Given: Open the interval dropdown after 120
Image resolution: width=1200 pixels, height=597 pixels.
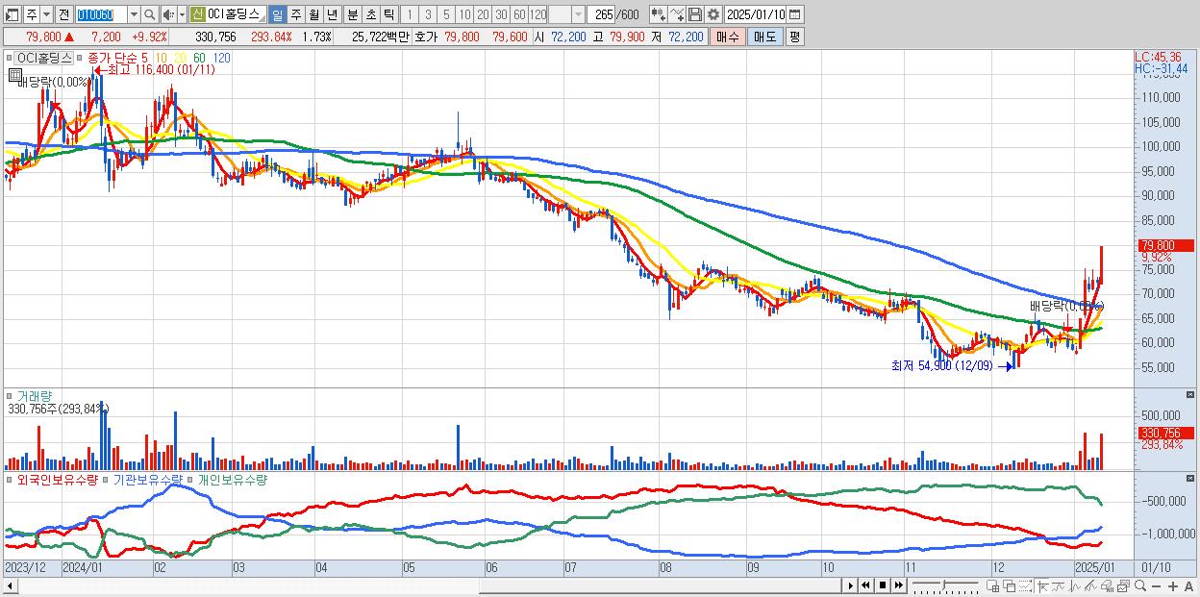Looking at the screenshot, I should [578, 14].
